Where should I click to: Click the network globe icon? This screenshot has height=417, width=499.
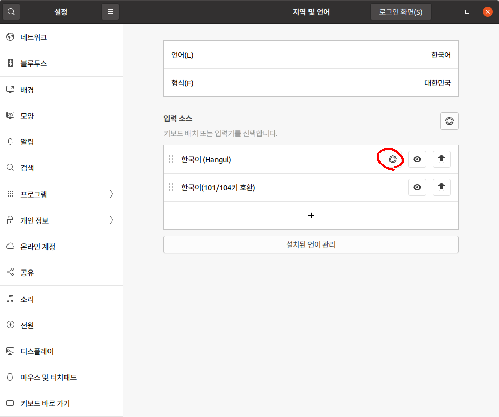coord(10,37)
